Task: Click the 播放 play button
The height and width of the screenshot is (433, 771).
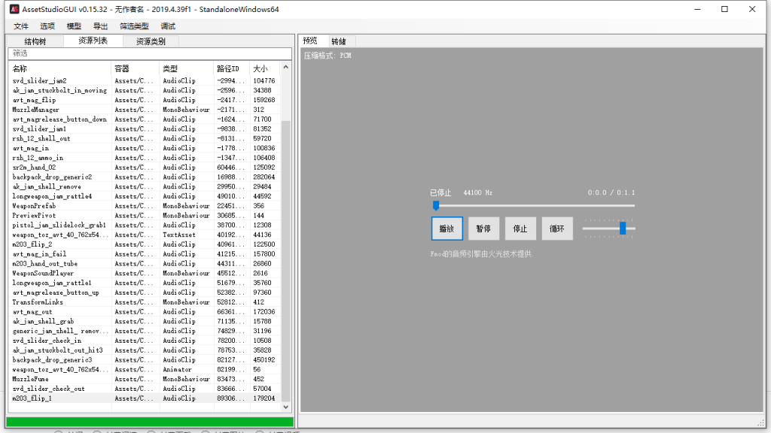Action: tap(446, 229)
